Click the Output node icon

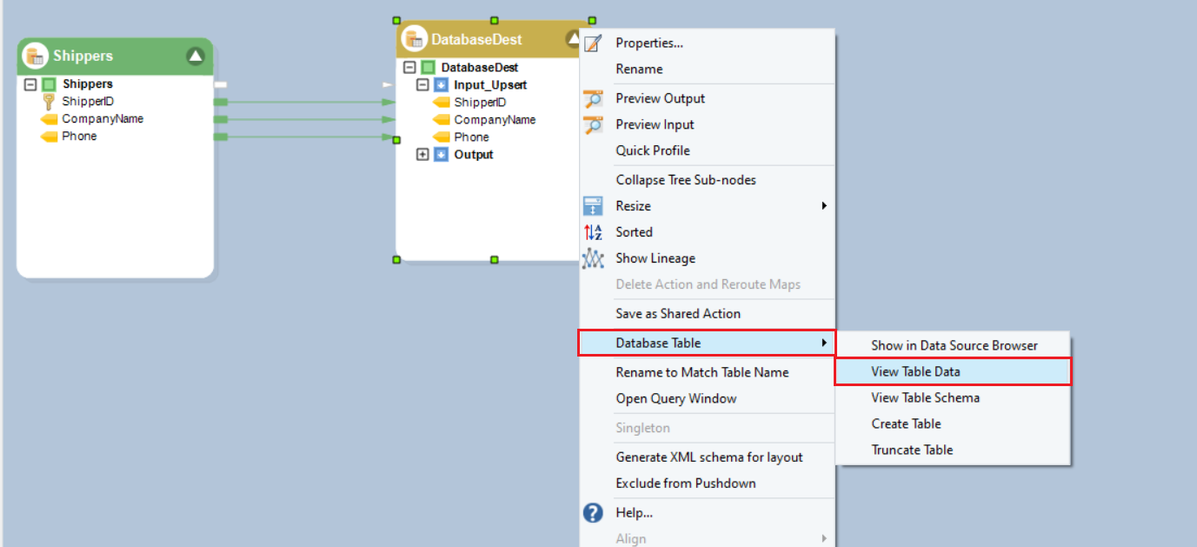tap(441, 154)
